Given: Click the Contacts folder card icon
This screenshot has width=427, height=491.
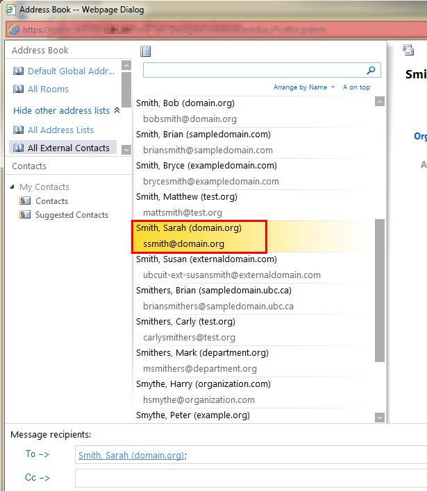Looking at the screenshot, I should (x=24, y=201).
